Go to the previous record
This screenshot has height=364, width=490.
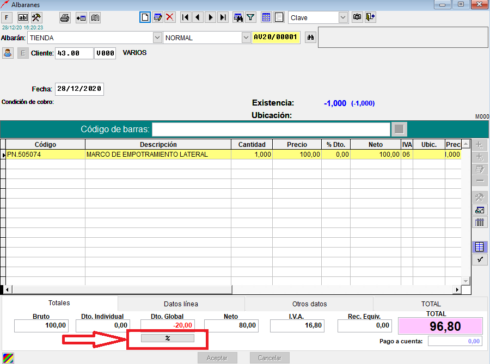pos(198,17)
